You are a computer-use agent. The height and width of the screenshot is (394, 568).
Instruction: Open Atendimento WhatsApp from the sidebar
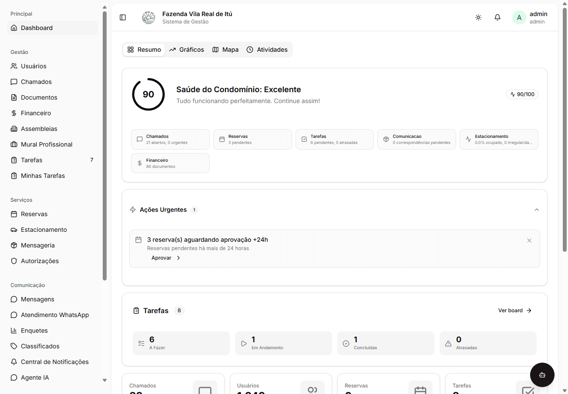pos(54,314)
